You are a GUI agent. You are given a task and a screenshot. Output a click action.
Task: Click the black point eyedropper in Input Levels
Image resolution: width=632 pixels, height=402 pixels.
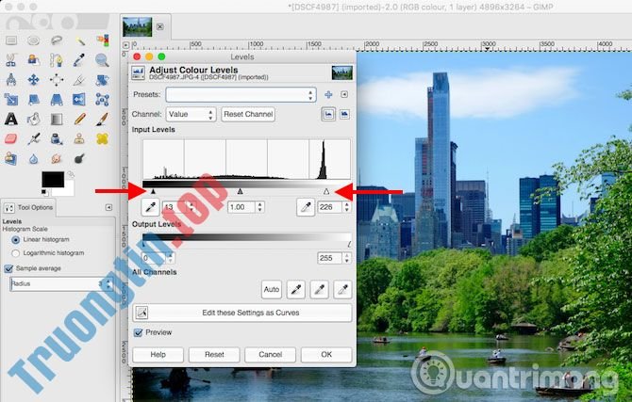(x=148, y=206)
